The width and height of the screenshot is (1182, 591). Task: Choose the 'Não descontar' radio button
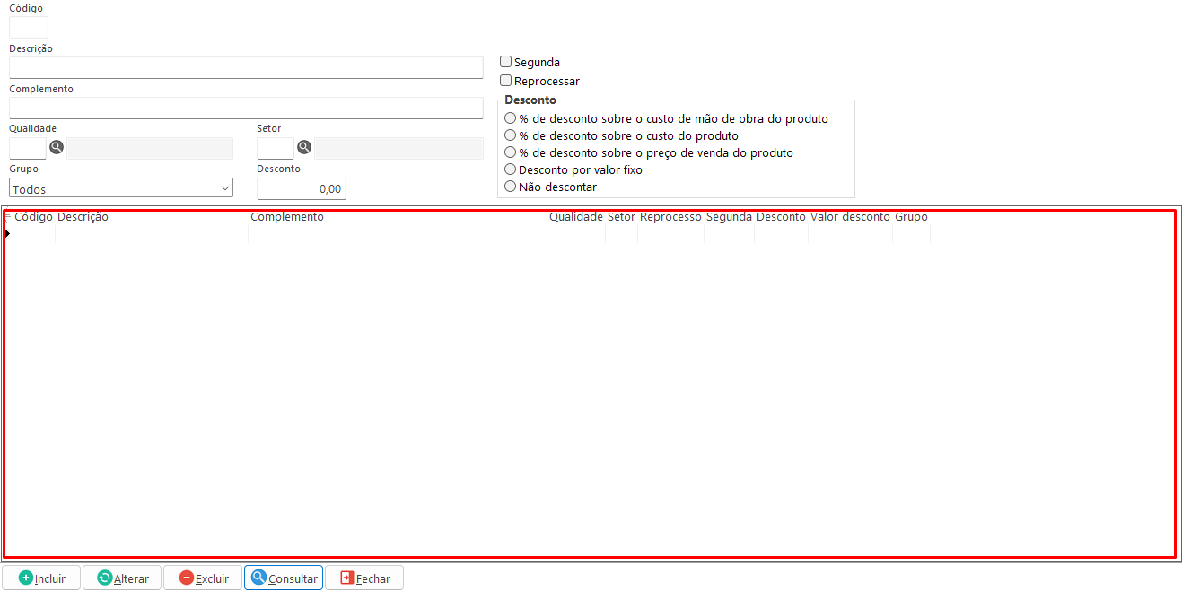[511, 187]
